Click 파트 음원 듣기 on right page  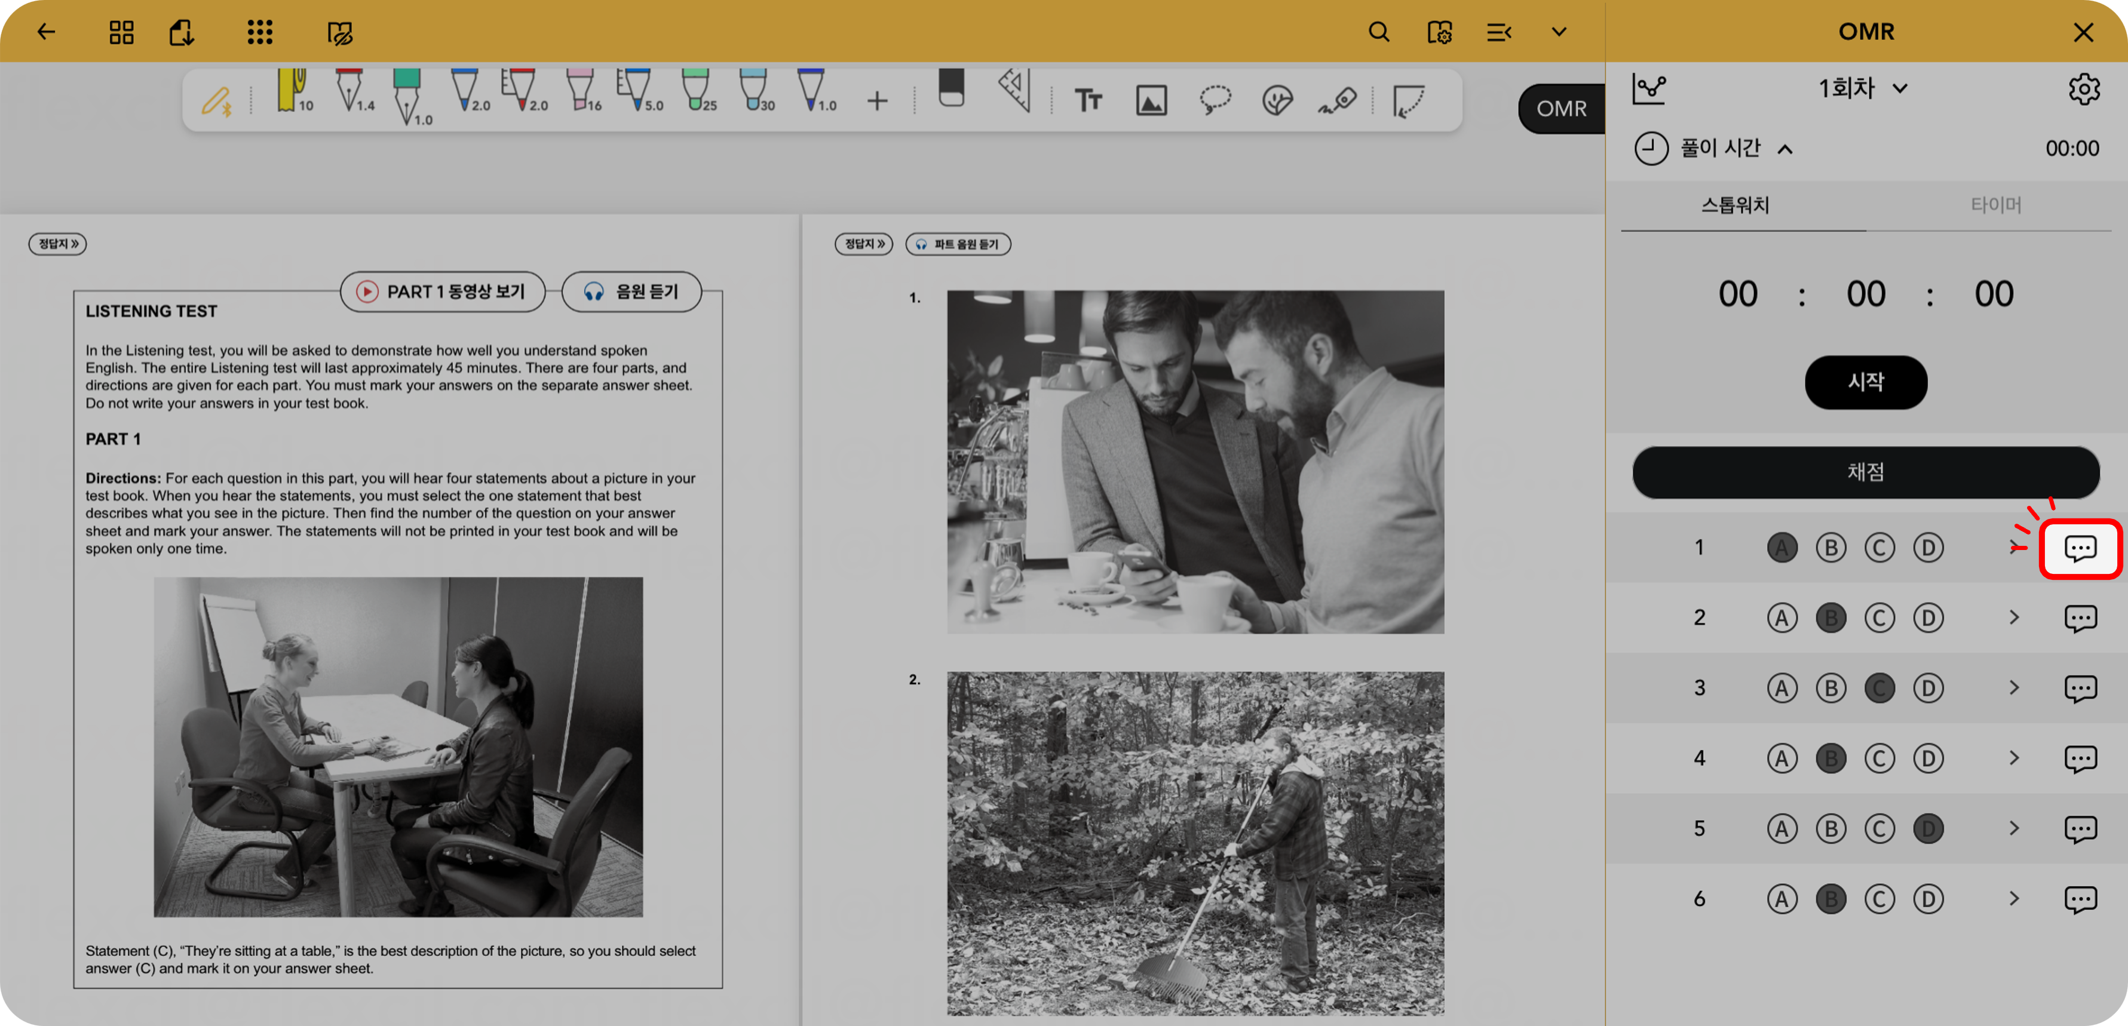click(958, 244)
